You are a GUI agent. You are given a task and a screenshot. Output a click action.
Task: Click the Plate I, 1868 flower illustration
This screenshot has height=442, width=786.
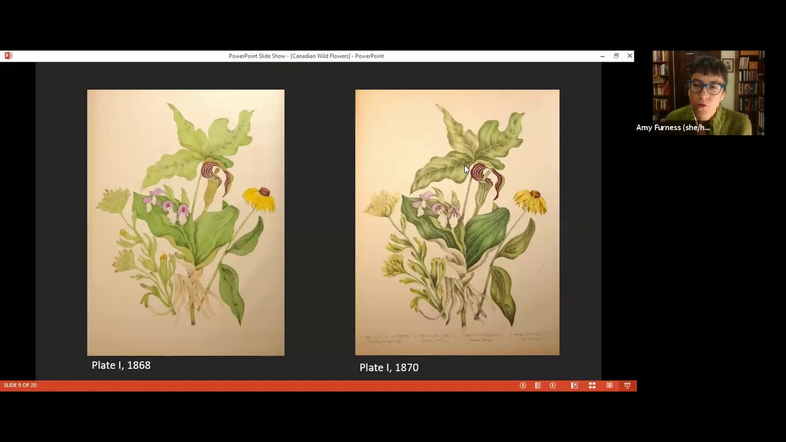185,223
